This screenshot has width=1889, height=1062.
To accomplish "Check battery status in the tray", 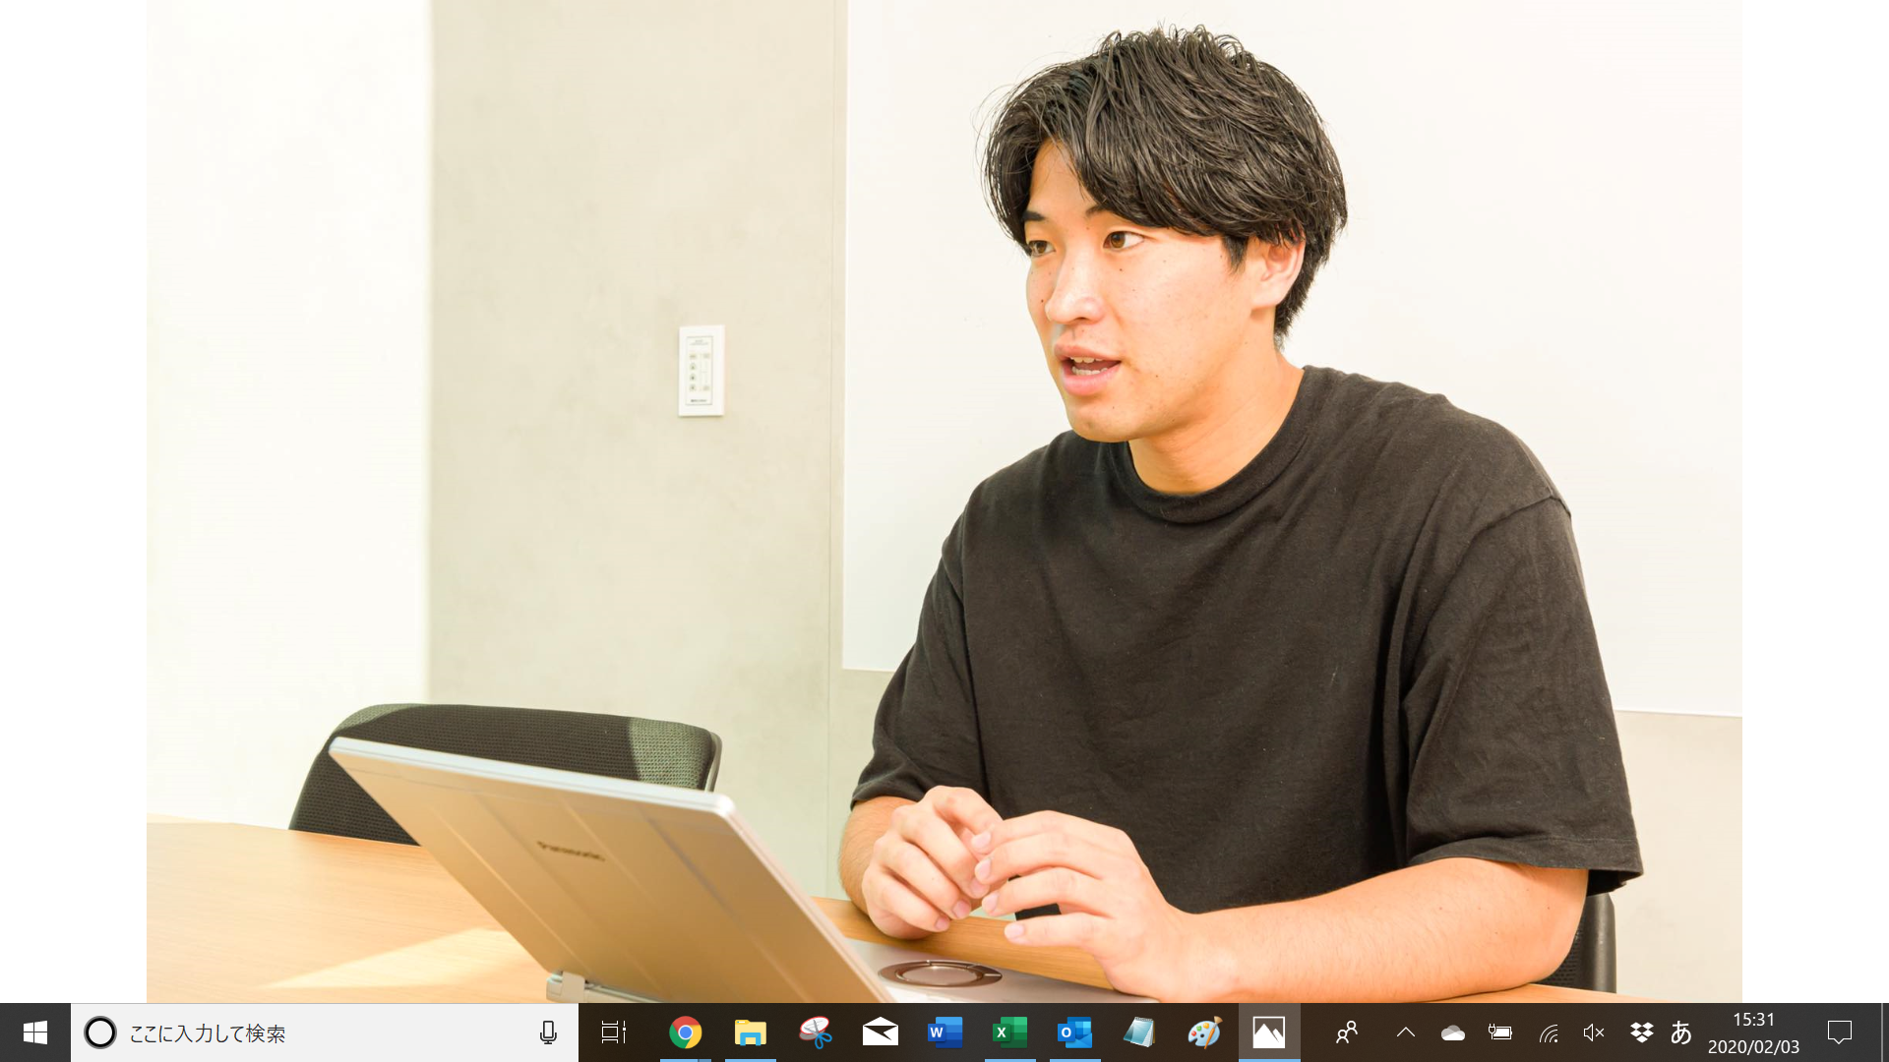I will [1500, 1032].
